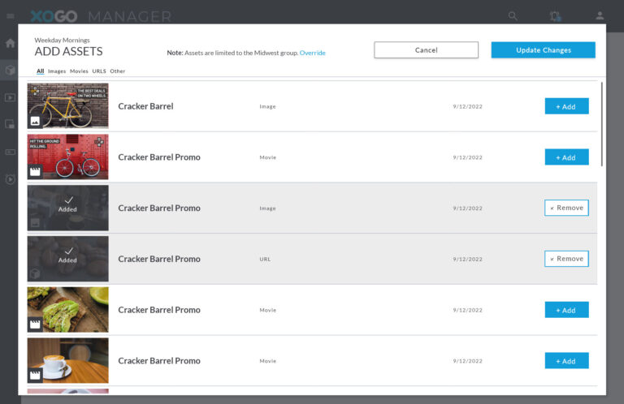
Task: Select the playlists play icon in sidebar
Action: click(x=11, y=97)
